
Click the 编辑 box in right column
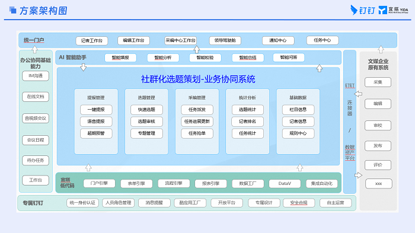tap(378, 104)
